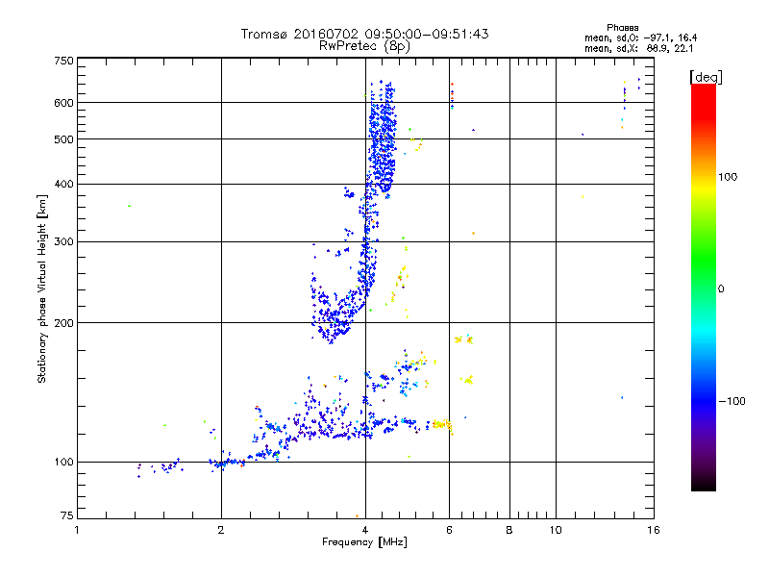Click the '100' colorbar tick label
The width and height of the screenshot is (769, 577).
[728, 177]
